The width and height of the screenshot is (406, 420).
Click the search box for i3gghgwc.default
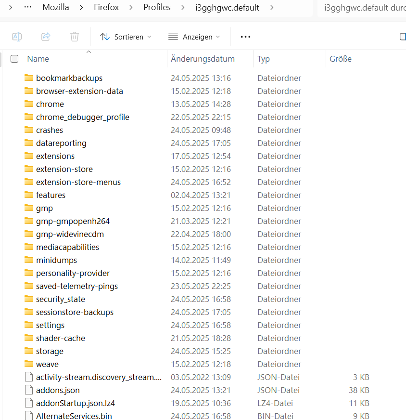(x=362, y=8)
